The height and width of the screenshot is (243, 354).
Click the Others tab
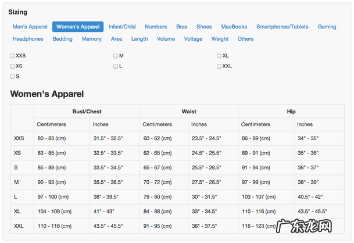point(245,39)
